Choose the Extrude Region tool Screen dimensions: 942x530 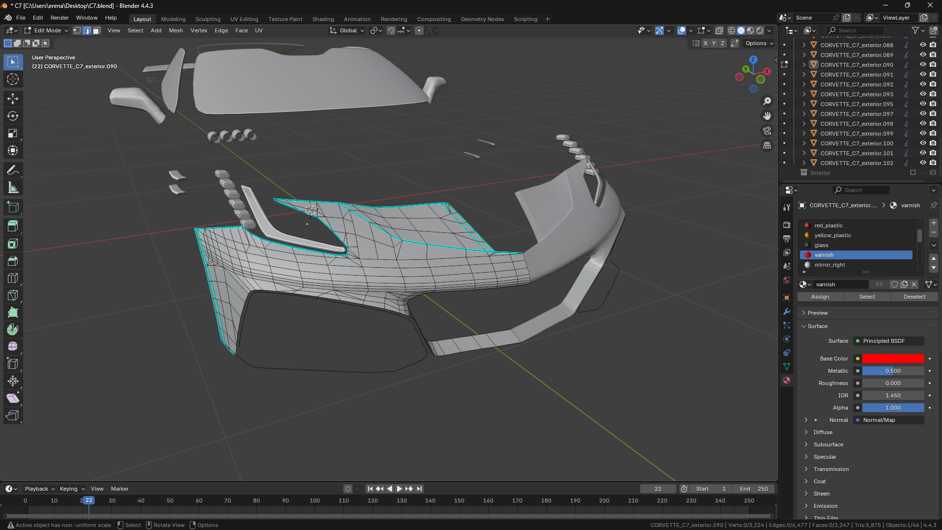pos(13,226)
